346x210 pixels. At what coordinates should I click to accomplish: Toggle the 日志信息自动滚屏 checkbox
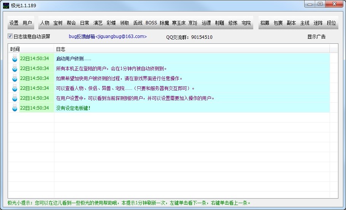click(x=10, y=37)
